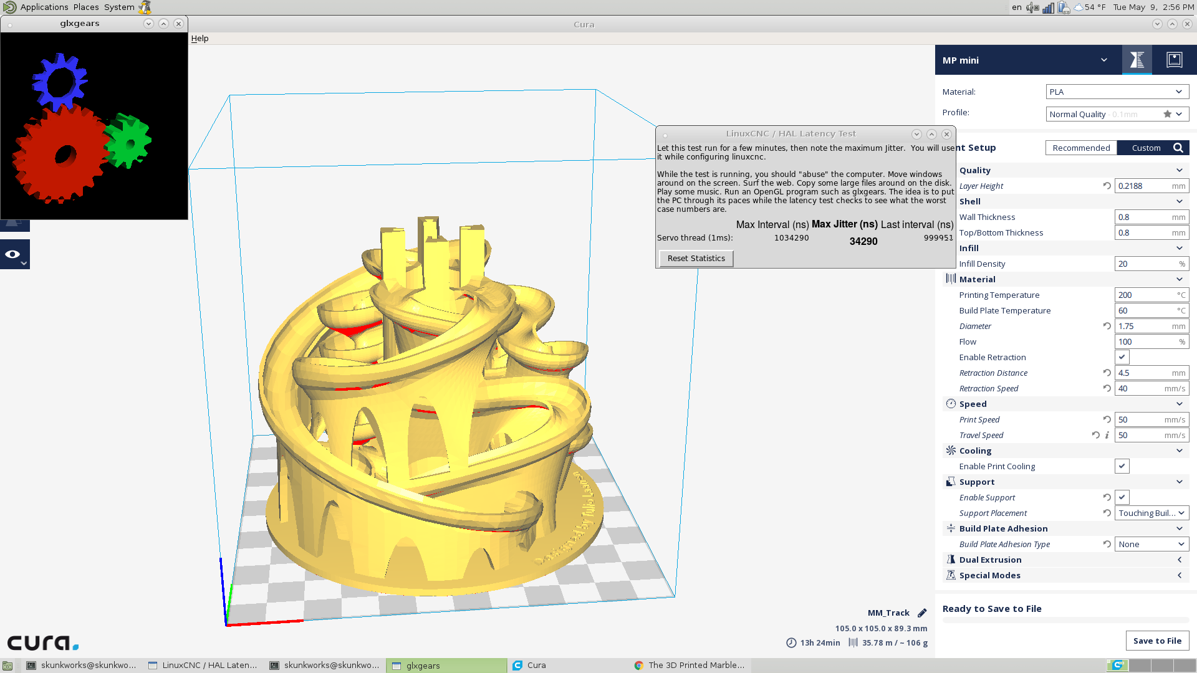Click the Infill Density input field
This screenshot has width=1197, height=673.
tap(1151, 264)
